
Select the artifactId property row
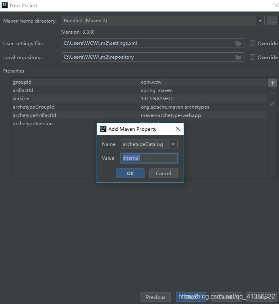pos(139,90)
